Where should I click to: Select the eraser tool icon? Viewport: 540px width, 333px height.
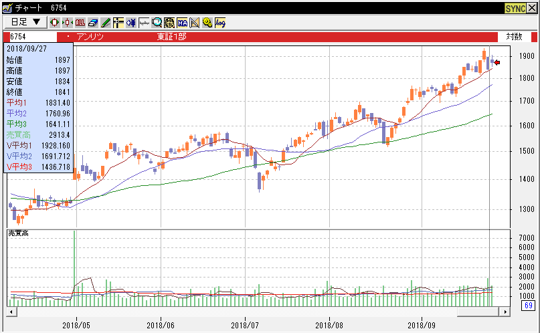pyautogui.click(x=93, y=22)
